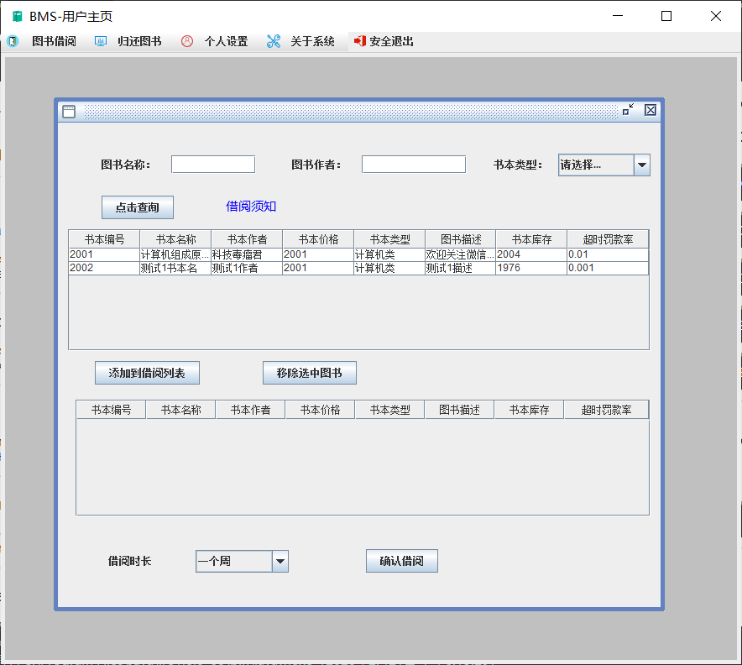
Task: Open the 关于系统 menu
Action: click(313, 42)
